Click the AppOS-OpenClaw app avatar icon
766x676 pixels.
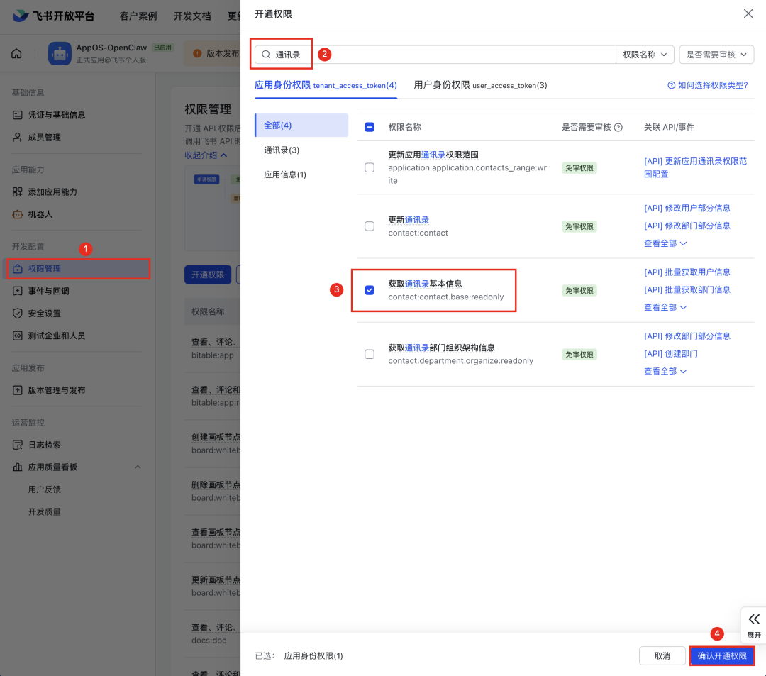click(60, 53)
